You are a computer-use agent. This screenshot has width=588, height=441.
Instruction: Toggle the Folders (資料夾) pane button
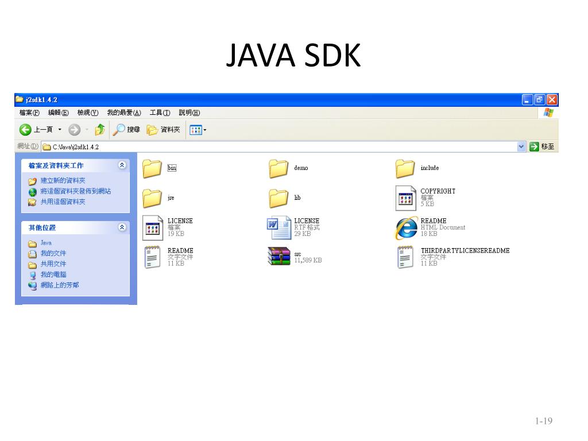click(163, 130)
